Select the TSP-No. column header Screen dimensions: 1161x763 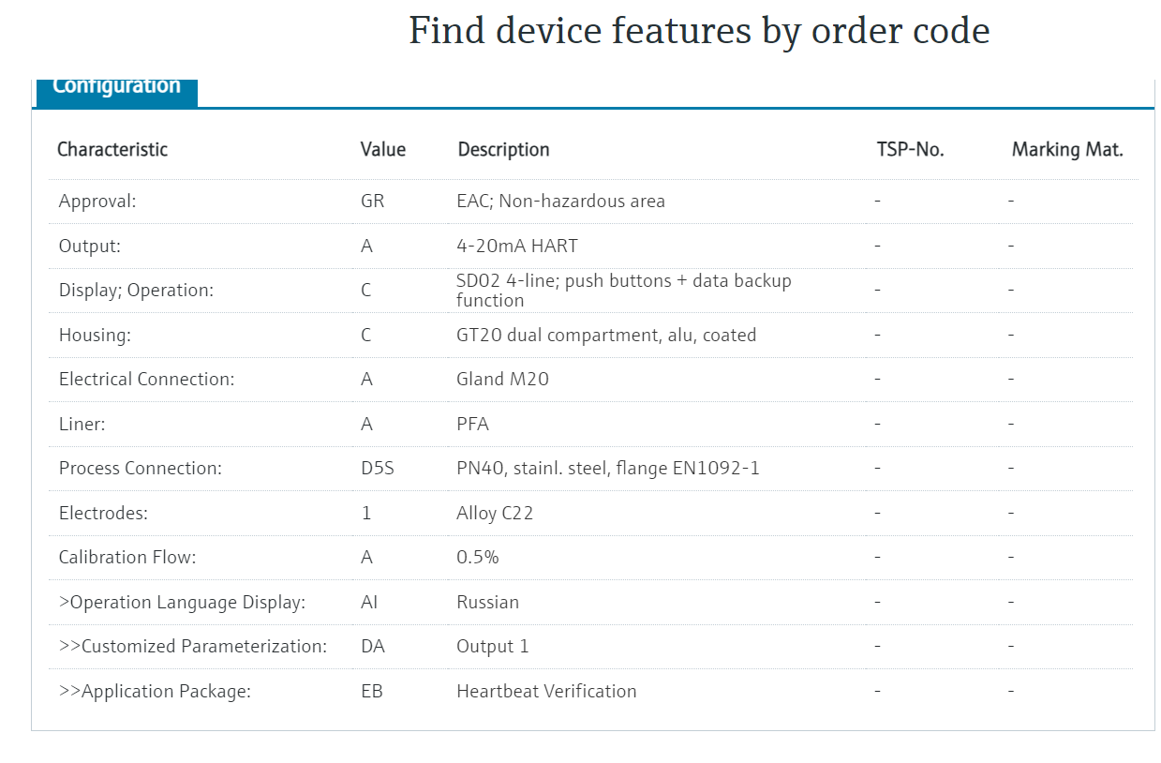[910, 149]
